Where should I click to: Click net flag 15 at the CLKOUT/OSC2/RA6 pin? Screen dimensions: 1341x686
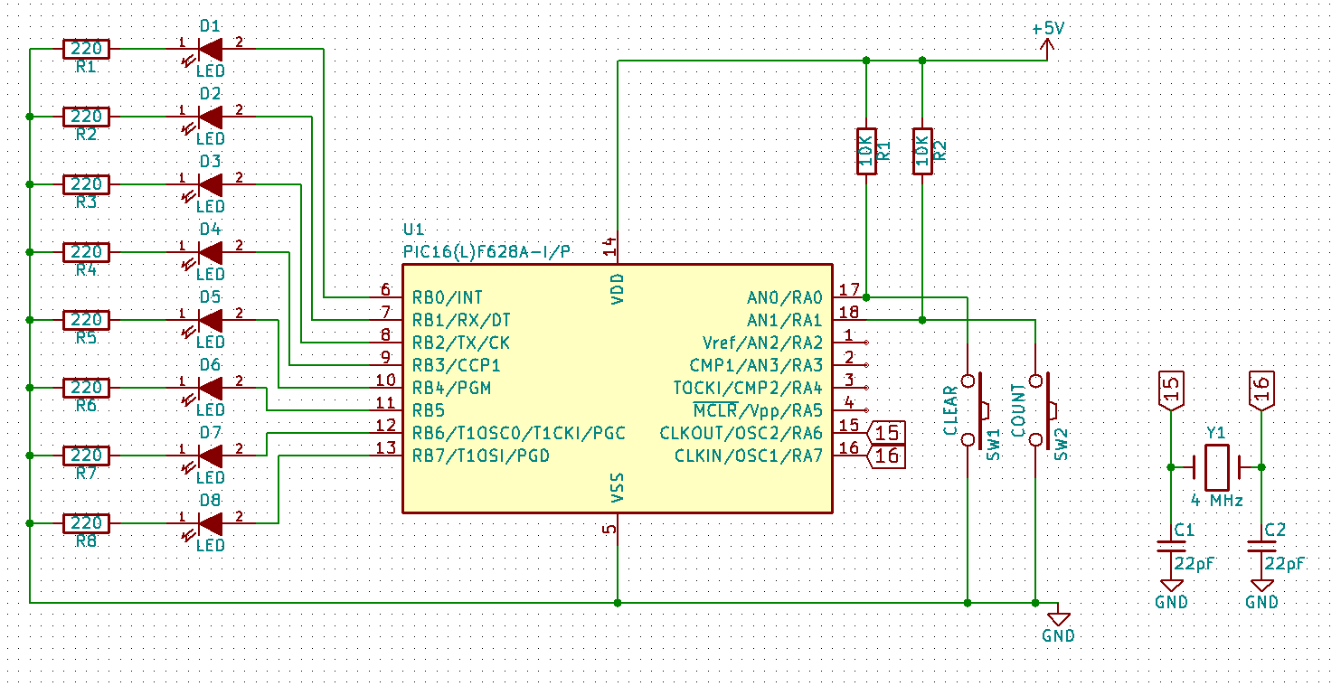(885, 433)
